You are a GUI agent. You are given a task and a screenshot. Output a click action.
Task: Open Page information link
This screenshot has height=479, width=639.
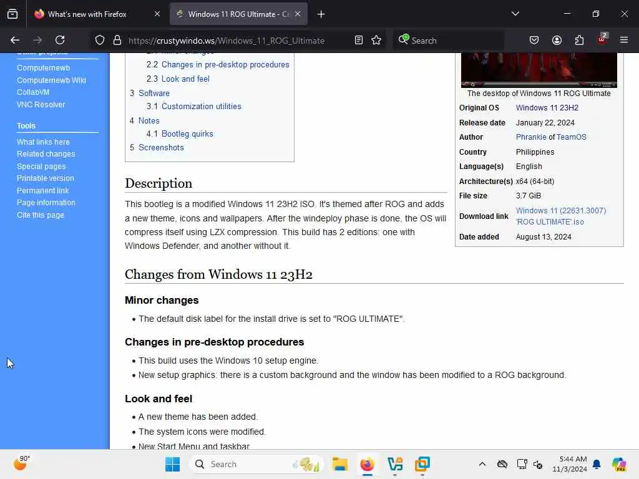[x=46, y=203]
